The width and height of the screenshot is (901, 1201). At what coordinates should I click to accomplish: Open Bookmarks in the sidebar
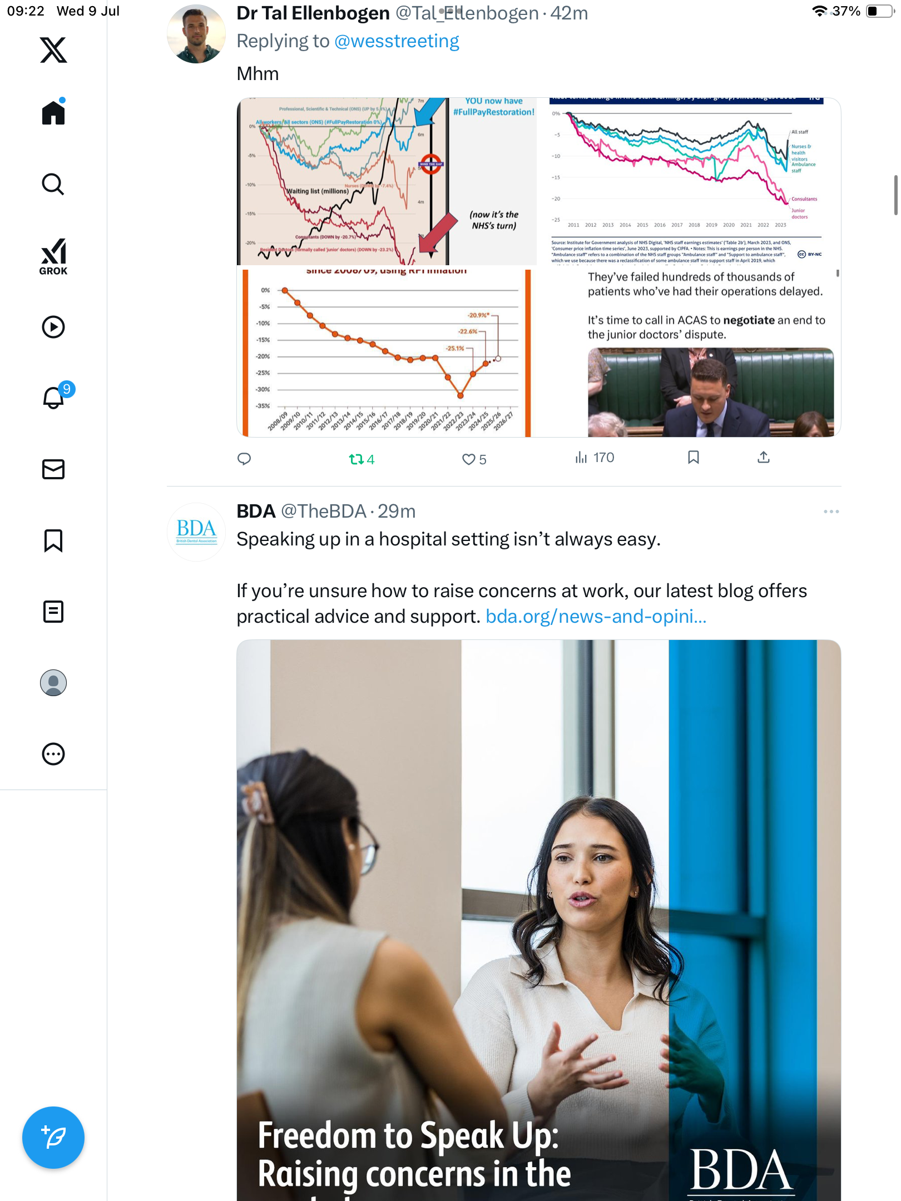coord(53,540)
